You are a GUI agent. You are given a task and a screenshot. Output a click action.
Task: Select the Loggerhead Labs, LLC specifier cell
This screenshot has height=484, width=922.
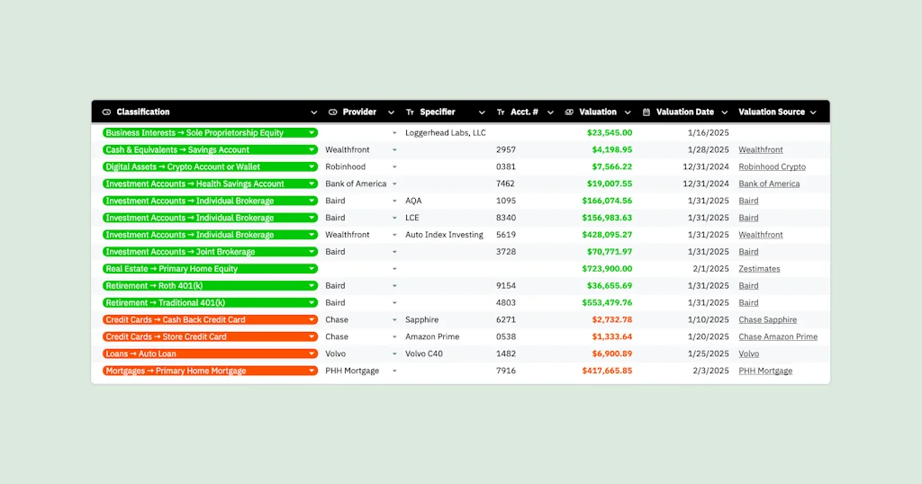445,133
